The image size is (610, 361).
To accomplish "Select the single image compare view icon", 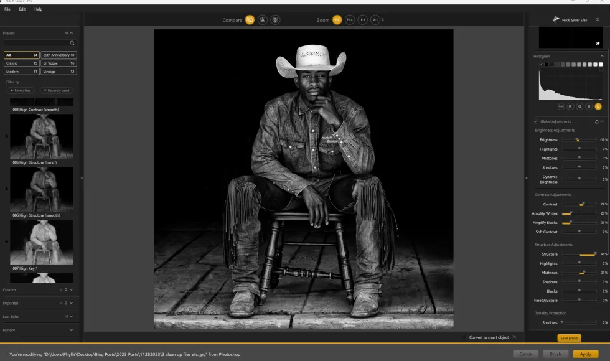I will [x=250, y=20].
